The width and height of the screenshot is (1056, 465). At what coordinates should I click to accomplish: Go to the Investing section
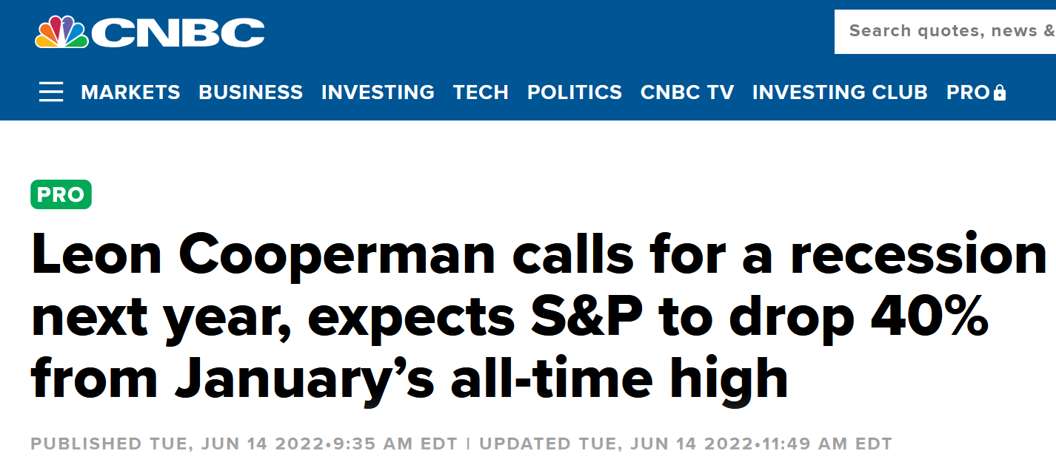coord(378,92)
